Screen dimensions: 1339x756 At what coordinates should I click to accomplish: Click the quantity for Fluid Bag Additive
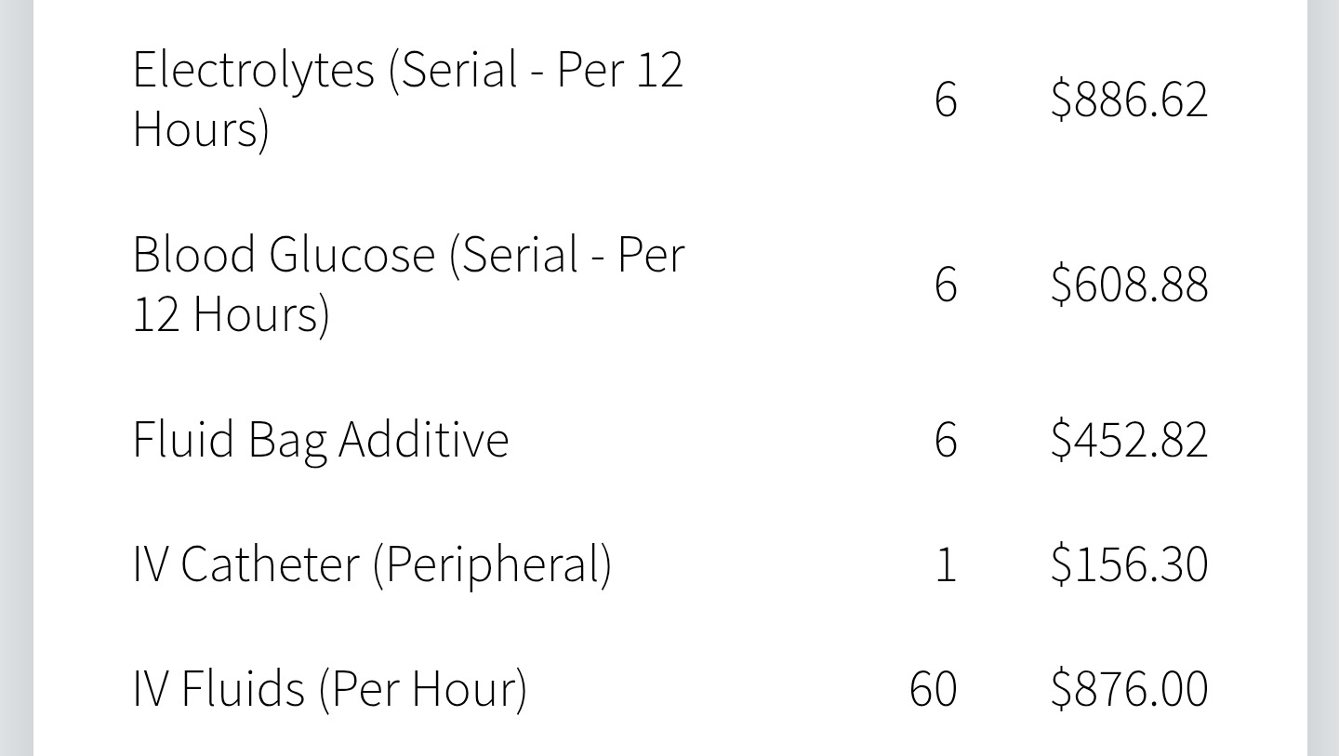pyautogui.click(x=945, y=439)
